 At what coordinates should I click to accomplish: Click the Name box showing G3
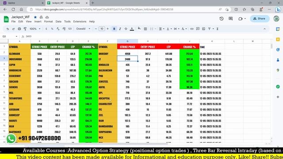pos(9,36)
